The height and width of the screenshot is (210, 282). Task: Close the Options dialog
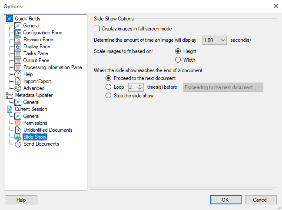pyautogui.click(x=276, y=6)
